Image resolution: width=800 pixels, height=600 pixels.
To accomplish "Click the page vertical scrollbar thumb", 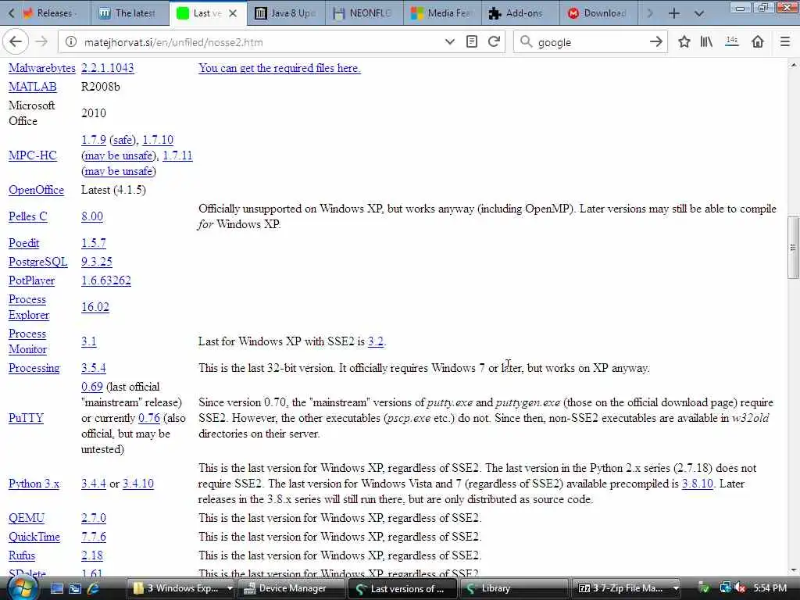I will (x=793, y=248).
